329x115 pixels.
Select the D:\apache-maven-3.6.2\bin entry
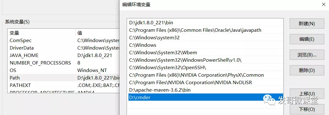[x=206, y=90]
